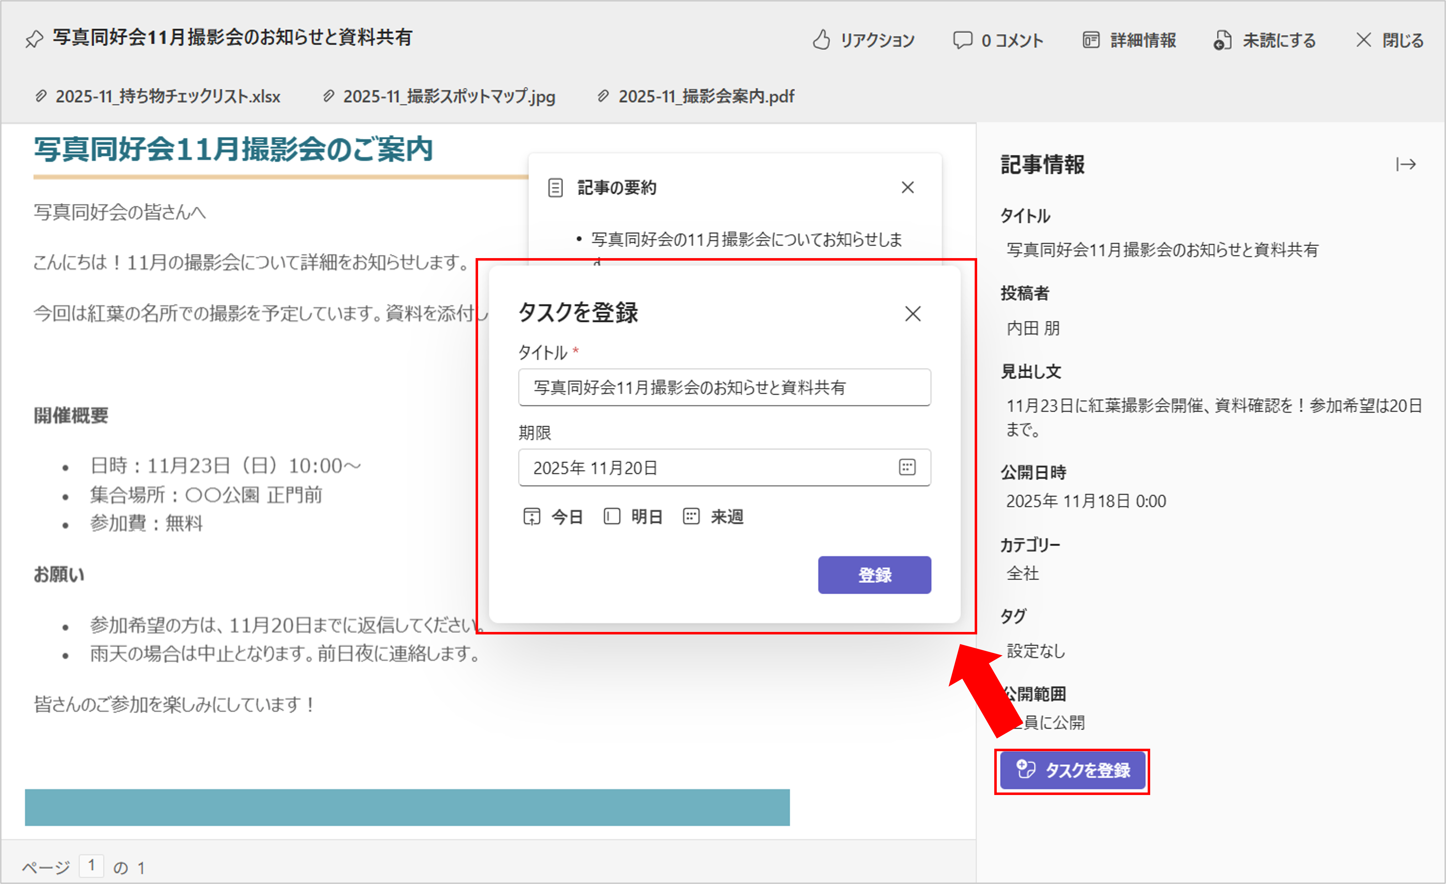Screen dimensions: 1446x884
Task: Click the リアクション thumbs-up button
Action: click(863, 40)
